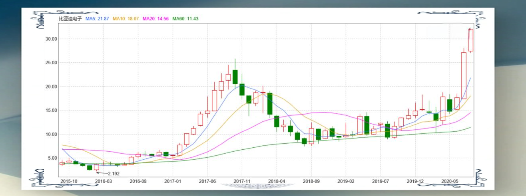Click the 2.192 lowest price annotation

(114, 174)
